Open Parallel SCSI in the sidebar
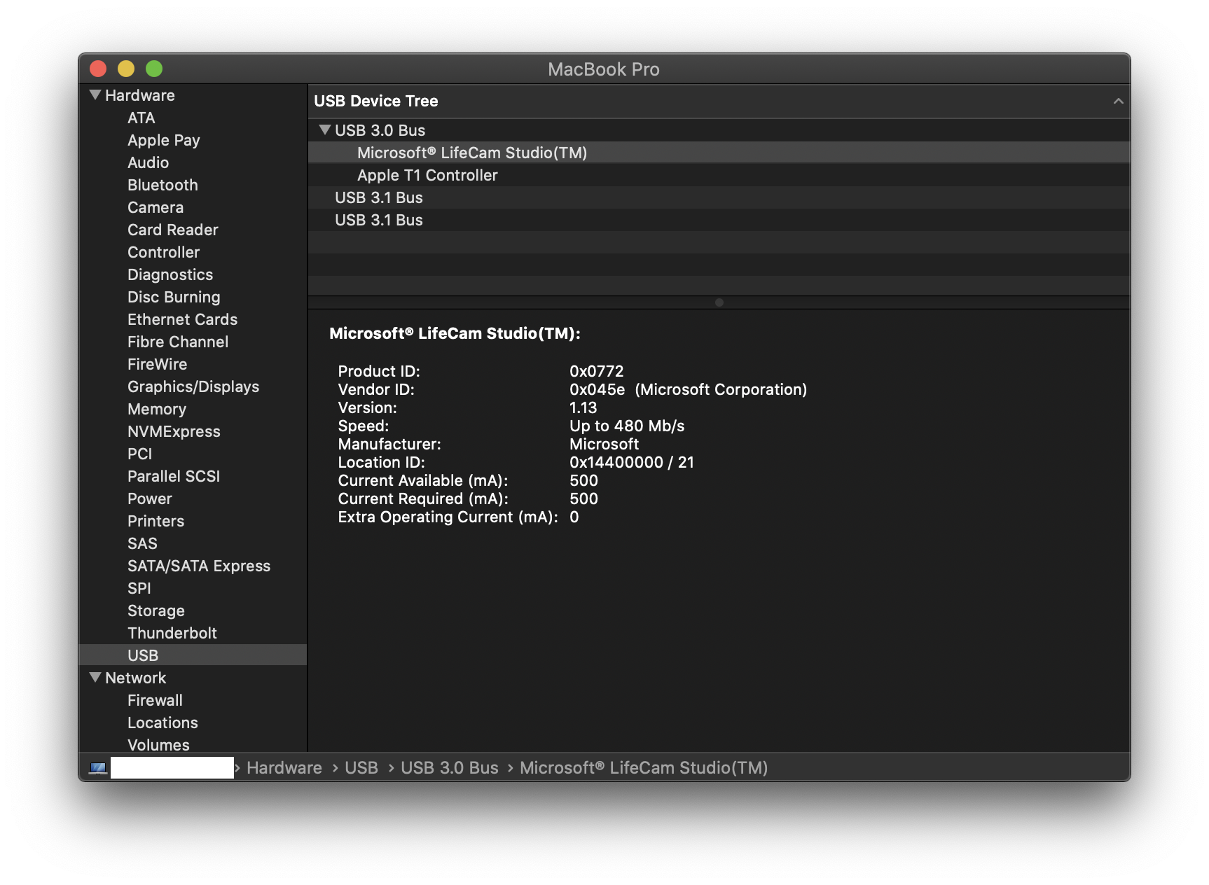This screenshot has height=885, width=1209. coord(174,476)
